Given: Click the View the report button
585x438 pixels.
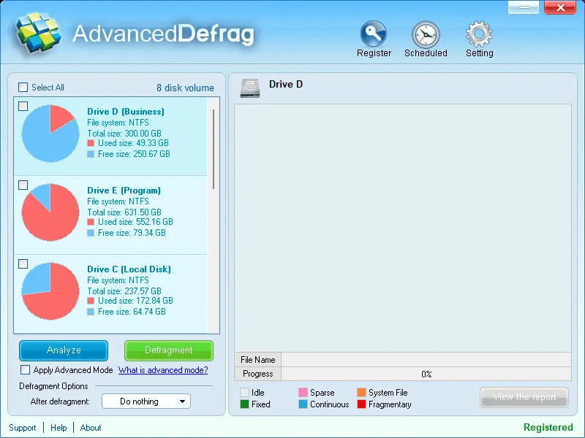Looking at the screenshot, I should coord(524,397).
